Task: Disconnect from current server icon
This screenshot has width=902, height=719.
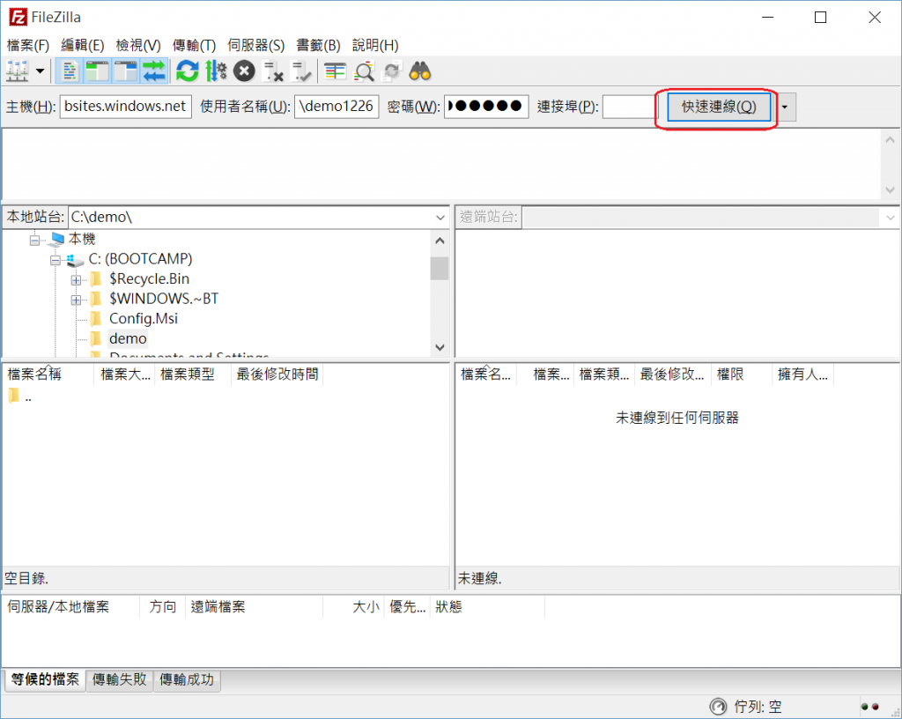Action: (273, 71)
